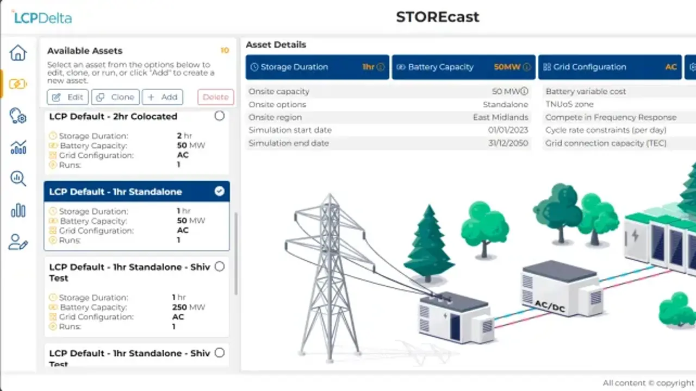
Task: Click the clock icon in Storage Duration tab
Action: [254, 67]
